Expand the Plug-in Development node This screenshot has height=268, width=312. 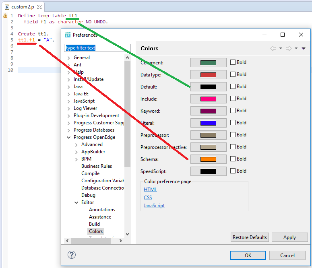click(69, 116)
